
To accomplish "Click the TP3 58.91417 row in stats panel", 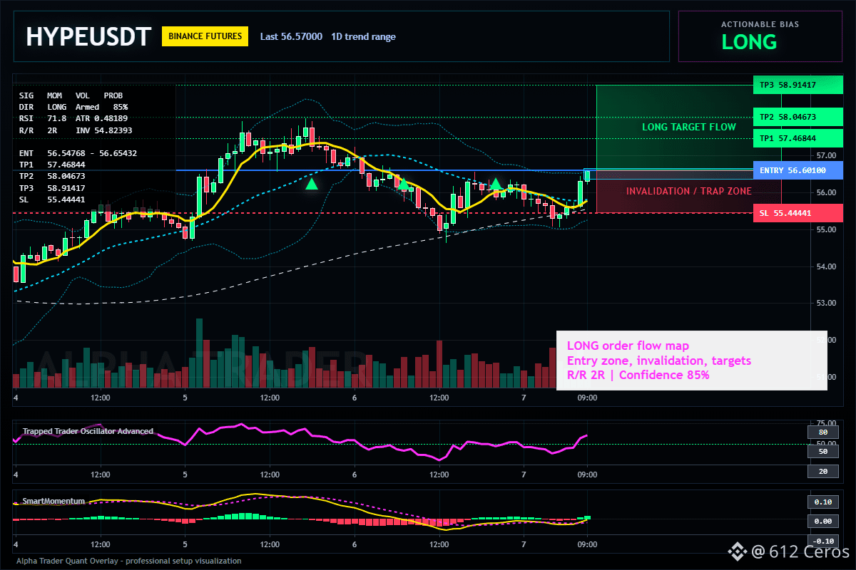I will tap(52, 188).
